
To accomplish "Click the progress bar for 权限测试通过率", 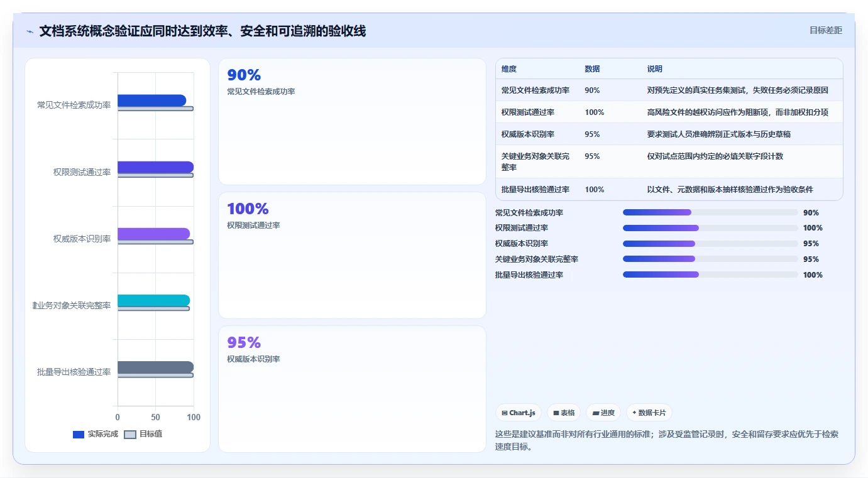I will (x=710, y=228).
